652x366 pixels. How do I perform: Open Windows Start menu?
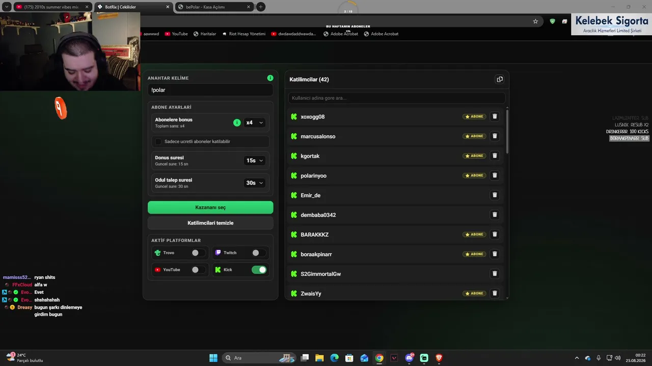point(213,358)
